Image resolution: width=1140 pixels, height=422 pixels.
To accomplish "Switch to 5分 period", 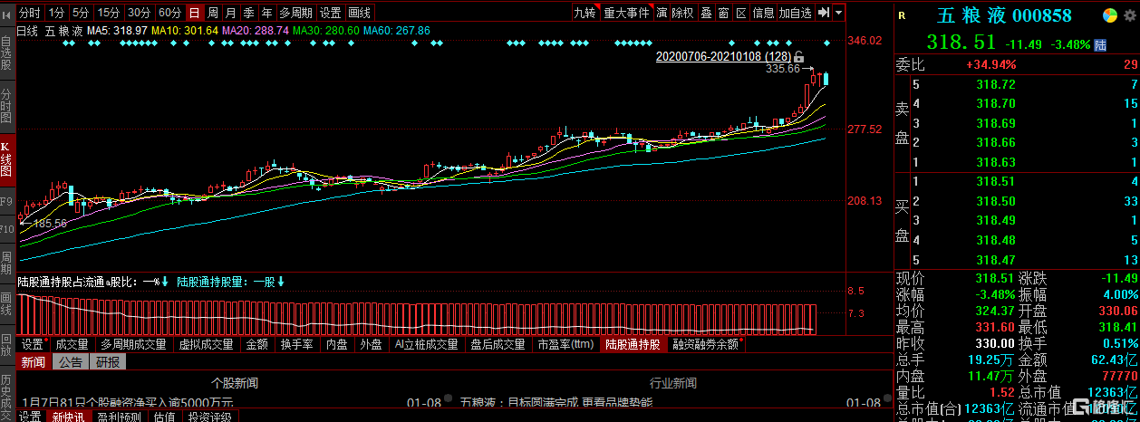I will coord(82,13).
